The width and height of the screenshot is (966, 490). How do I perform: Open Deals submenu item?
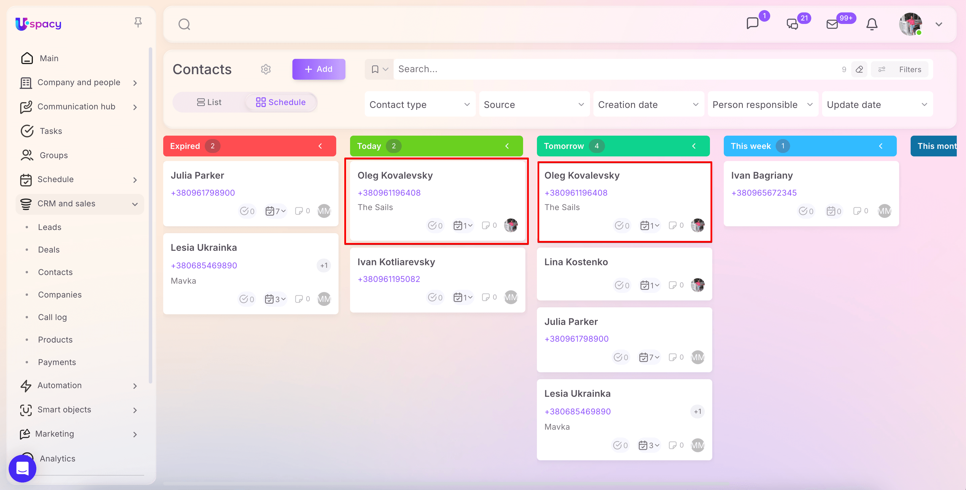click(x=49, y=250)
